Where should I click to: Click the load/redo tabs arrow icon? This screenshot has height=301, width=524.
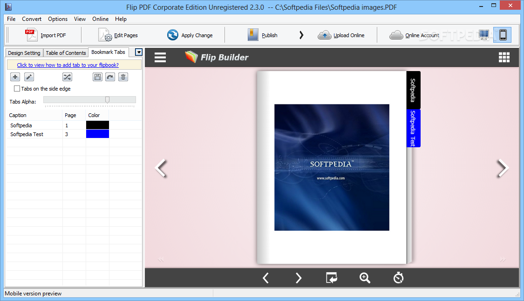click(110, 77)
